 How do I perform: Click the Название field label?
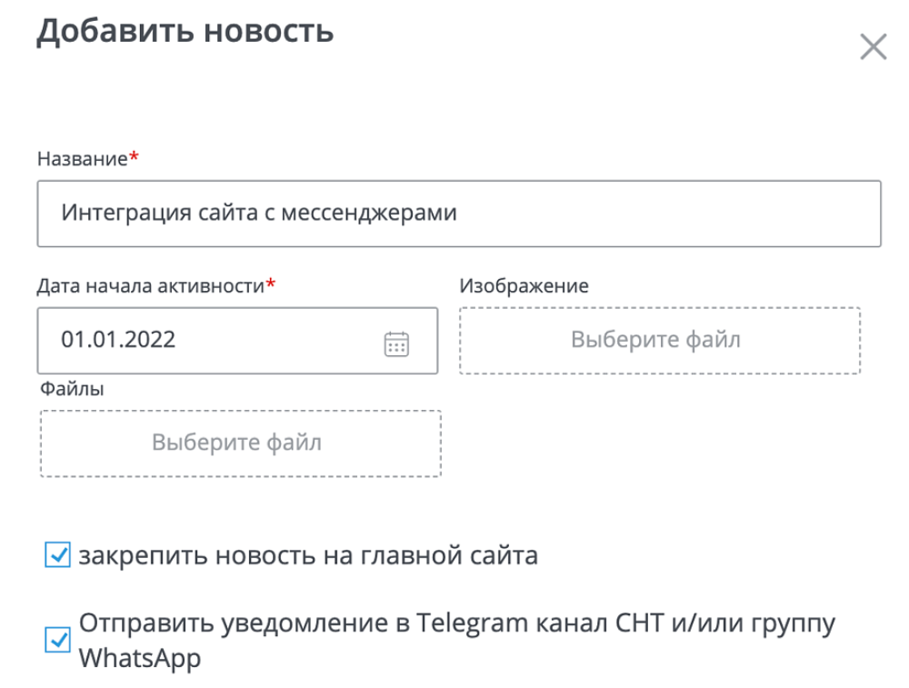pyautogui.click(x=82, y=159)
